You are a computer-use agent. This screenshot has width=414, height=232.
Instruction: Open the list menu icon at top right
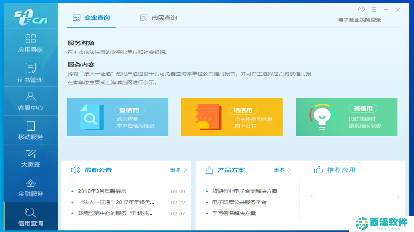click(373, 10)
